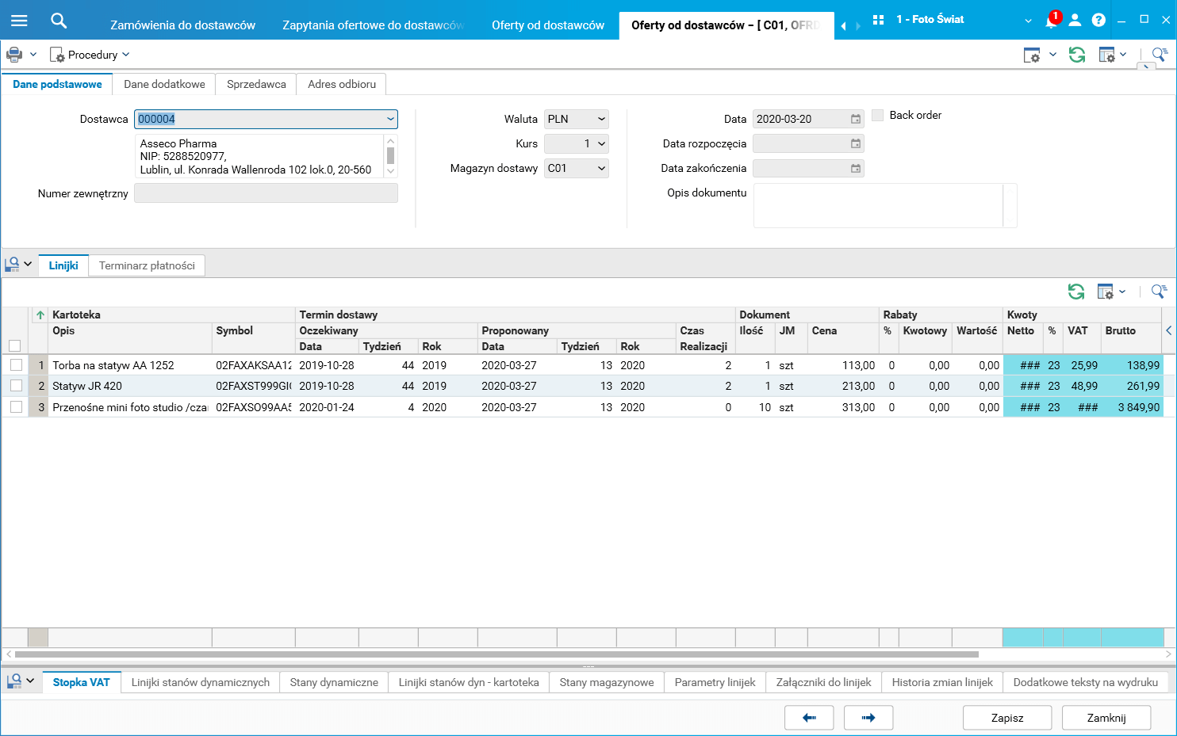Viewport: 1177px width, 736px height.
Task: Expand the Linijki grid table settings dropdown arrow
Action: (1122, 292)
